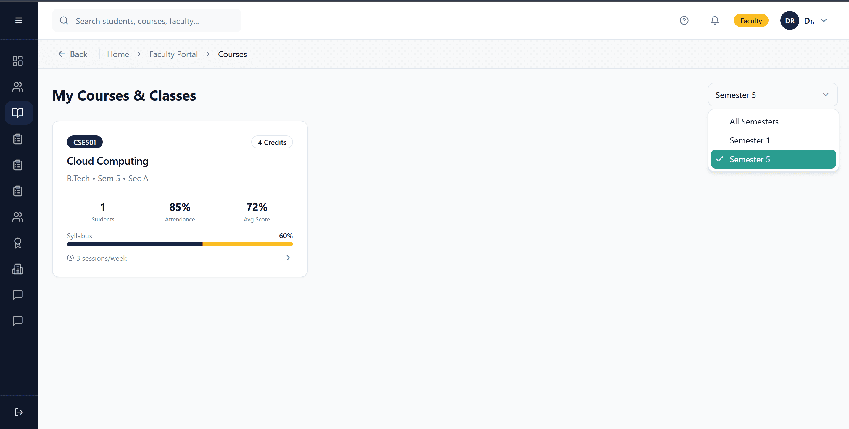Screen dimensions: 849x429
Task: Go to Home breadcrumb
Action: coord(118,54)
